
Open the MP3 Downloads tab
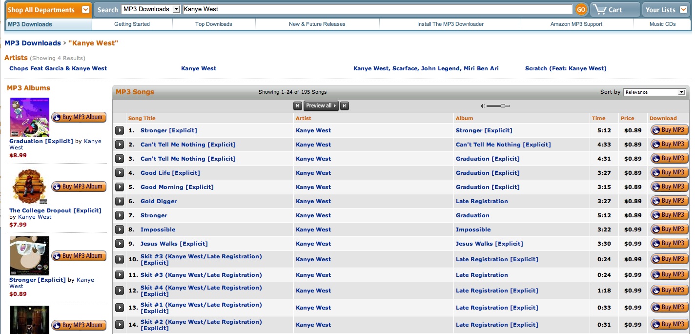tap(30, 24)
